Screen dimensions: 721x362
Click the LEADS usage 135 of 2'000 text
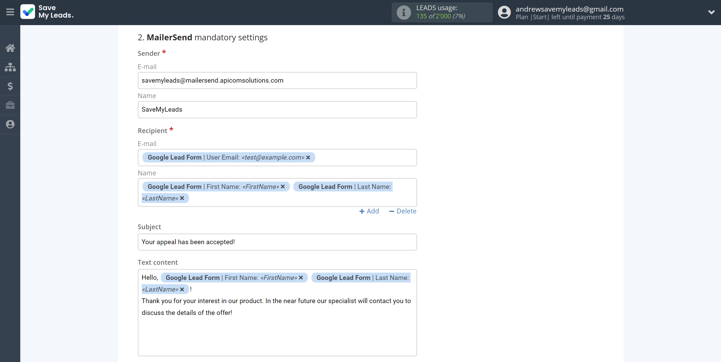(440, 16)
